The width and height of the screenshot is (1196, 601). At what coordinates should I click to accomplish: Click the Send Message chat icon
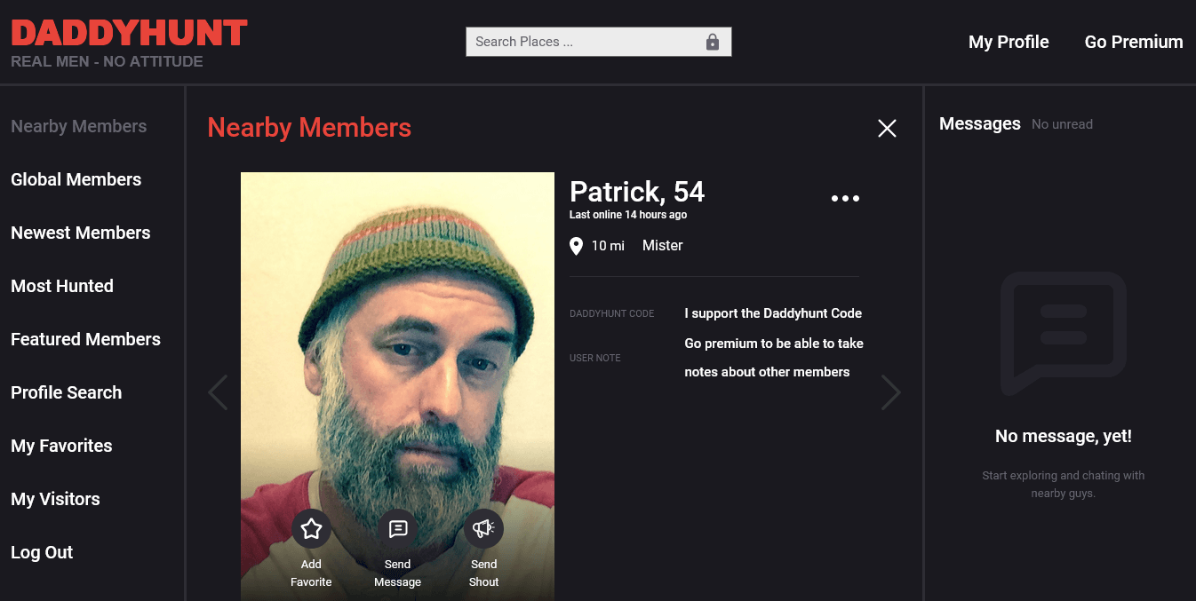[397, 529]
